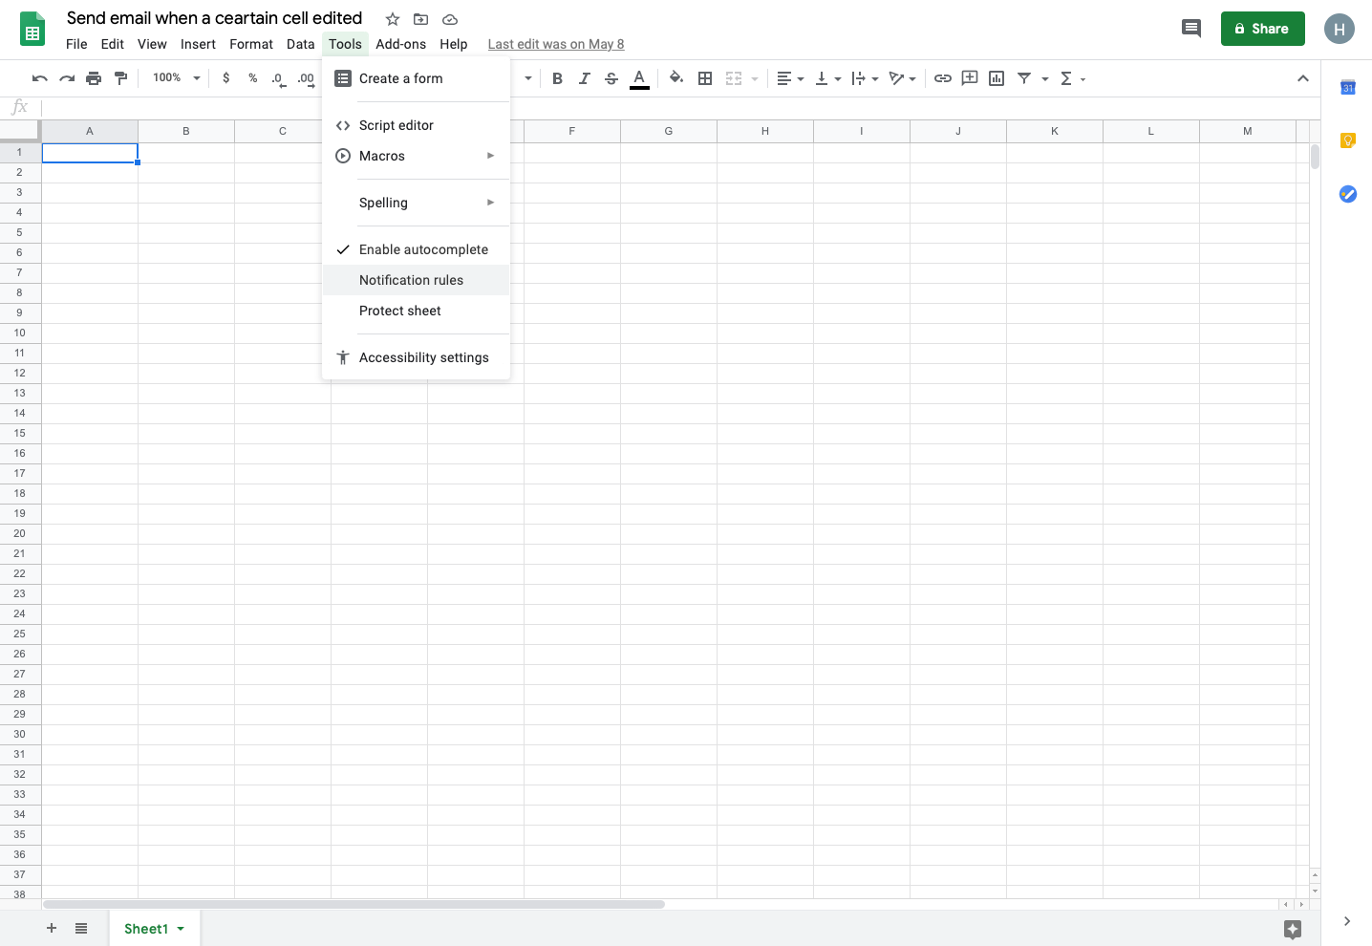Open the zoom 100% dropdown

(177, 78)
